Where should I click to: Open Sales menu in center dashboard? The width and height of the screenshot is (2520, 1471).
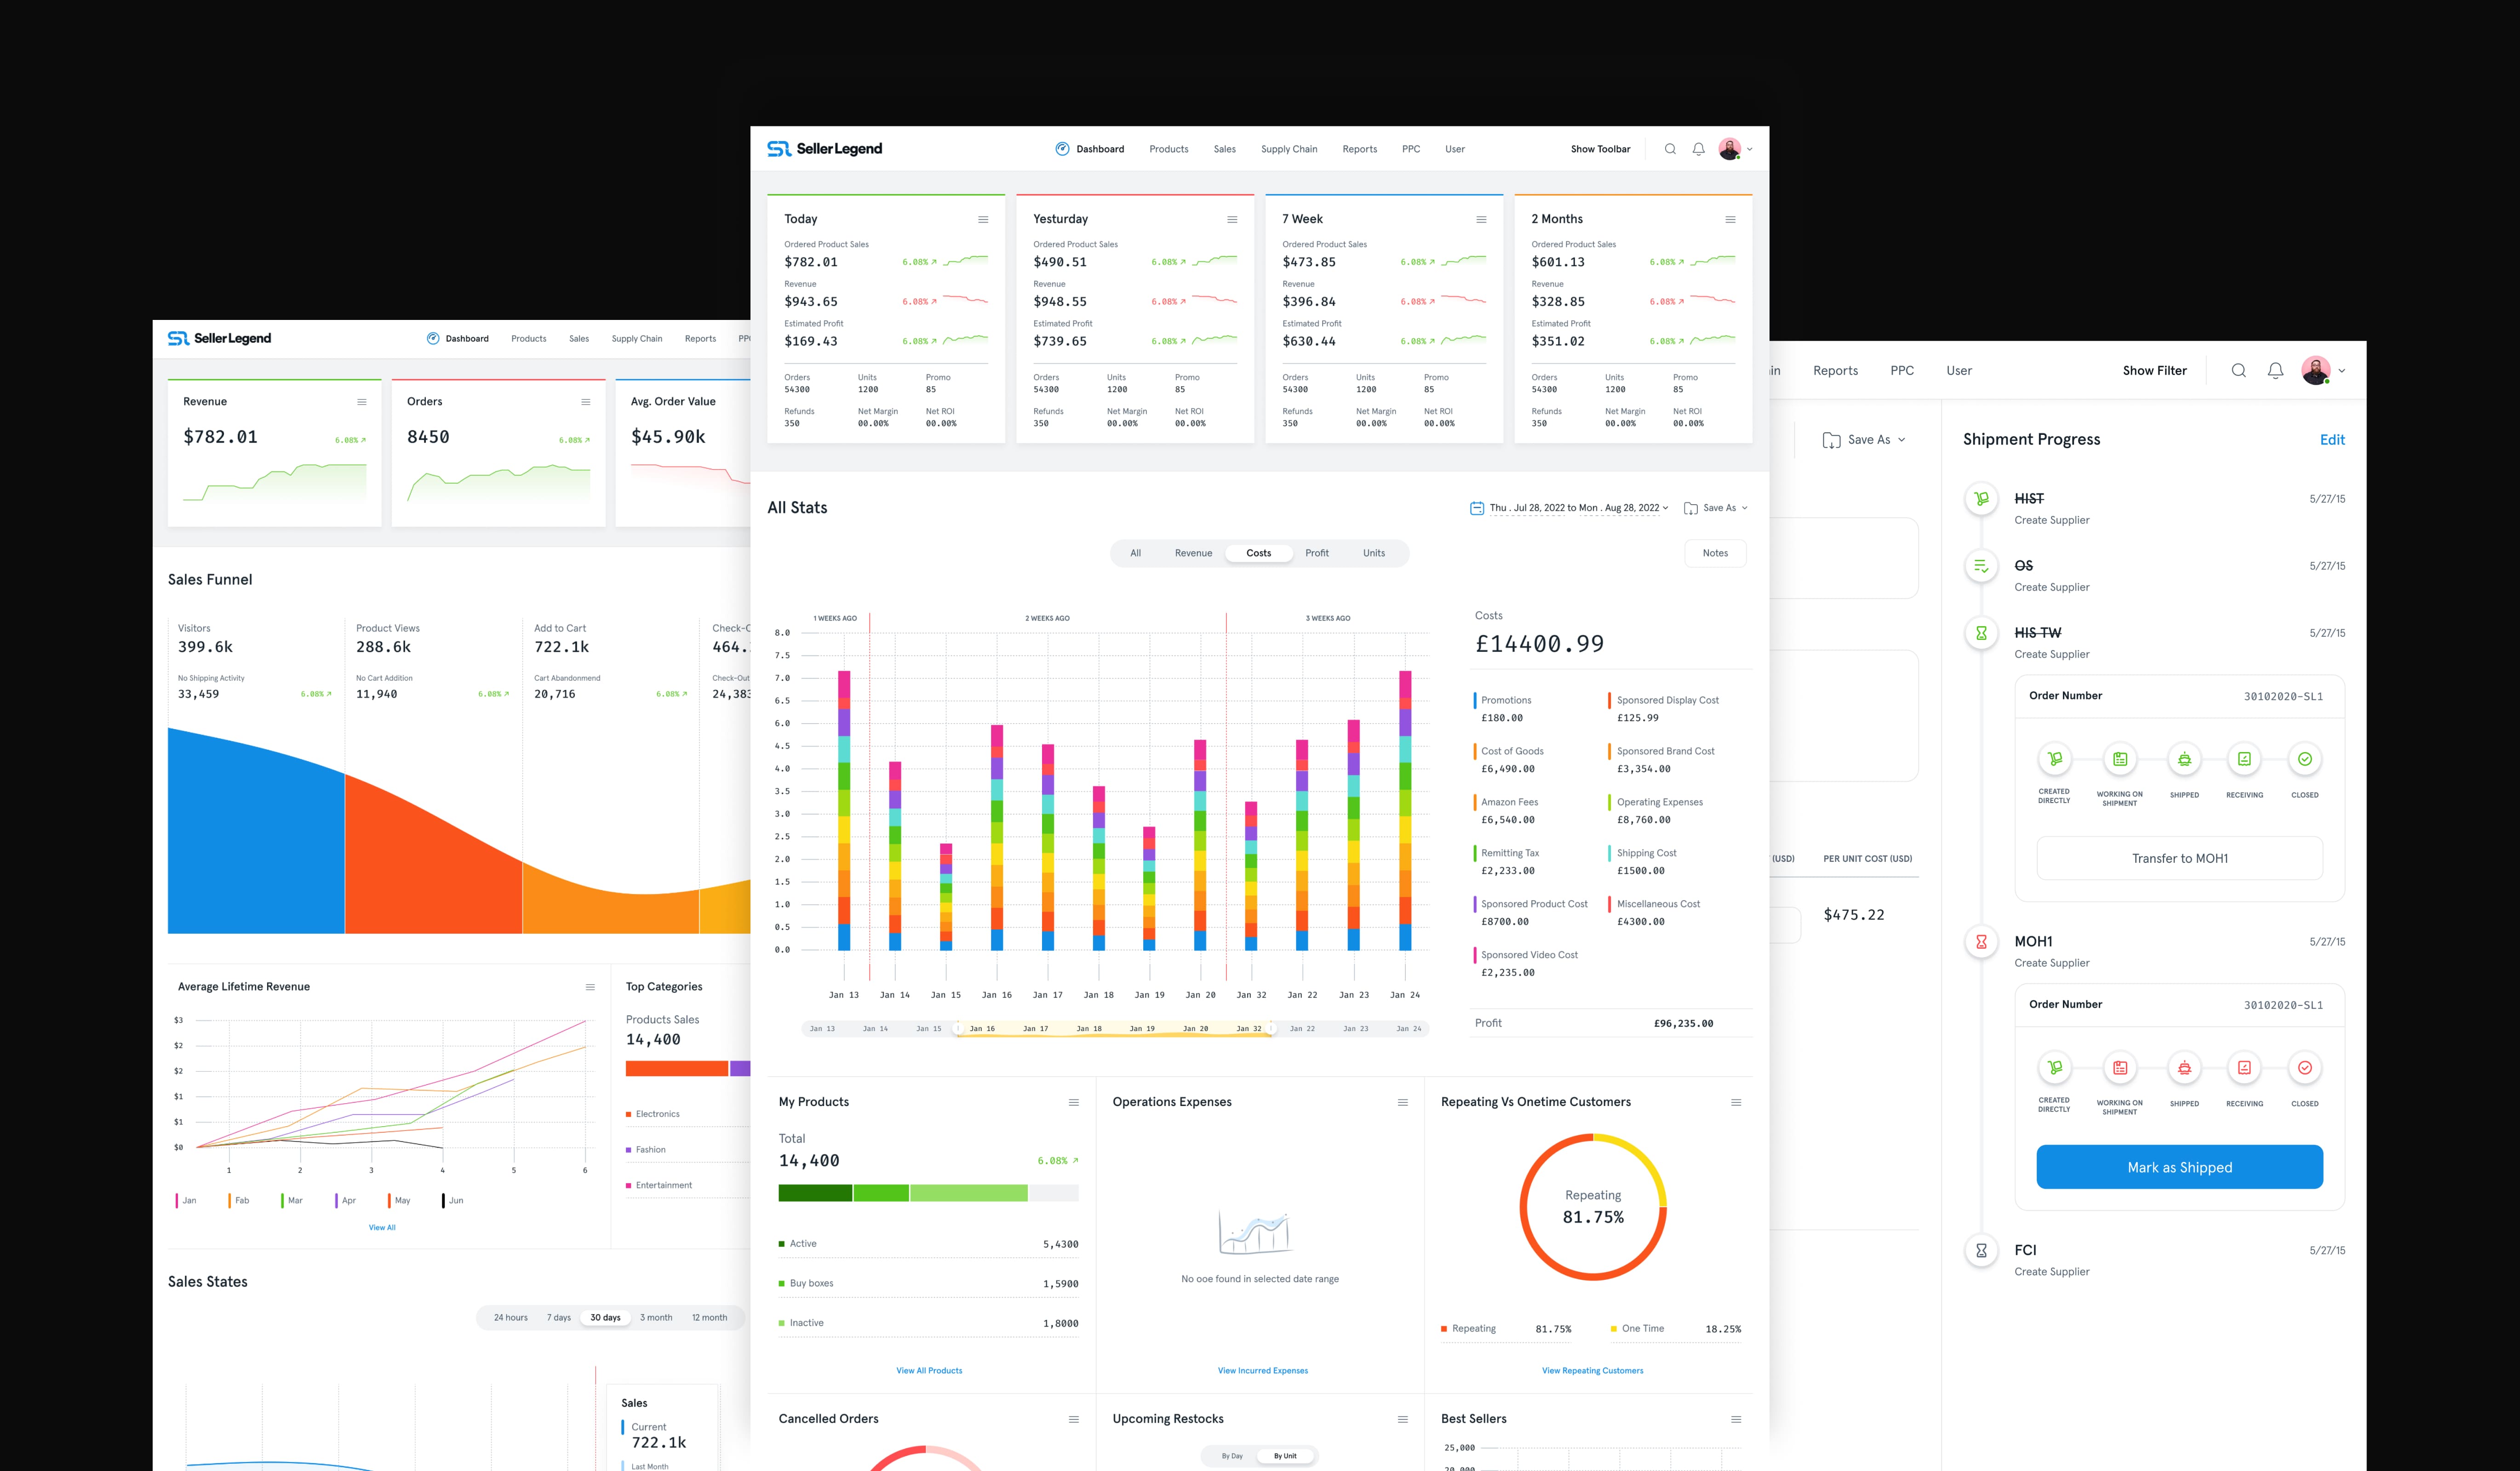pyautogui.click(x=1225, y=150)
